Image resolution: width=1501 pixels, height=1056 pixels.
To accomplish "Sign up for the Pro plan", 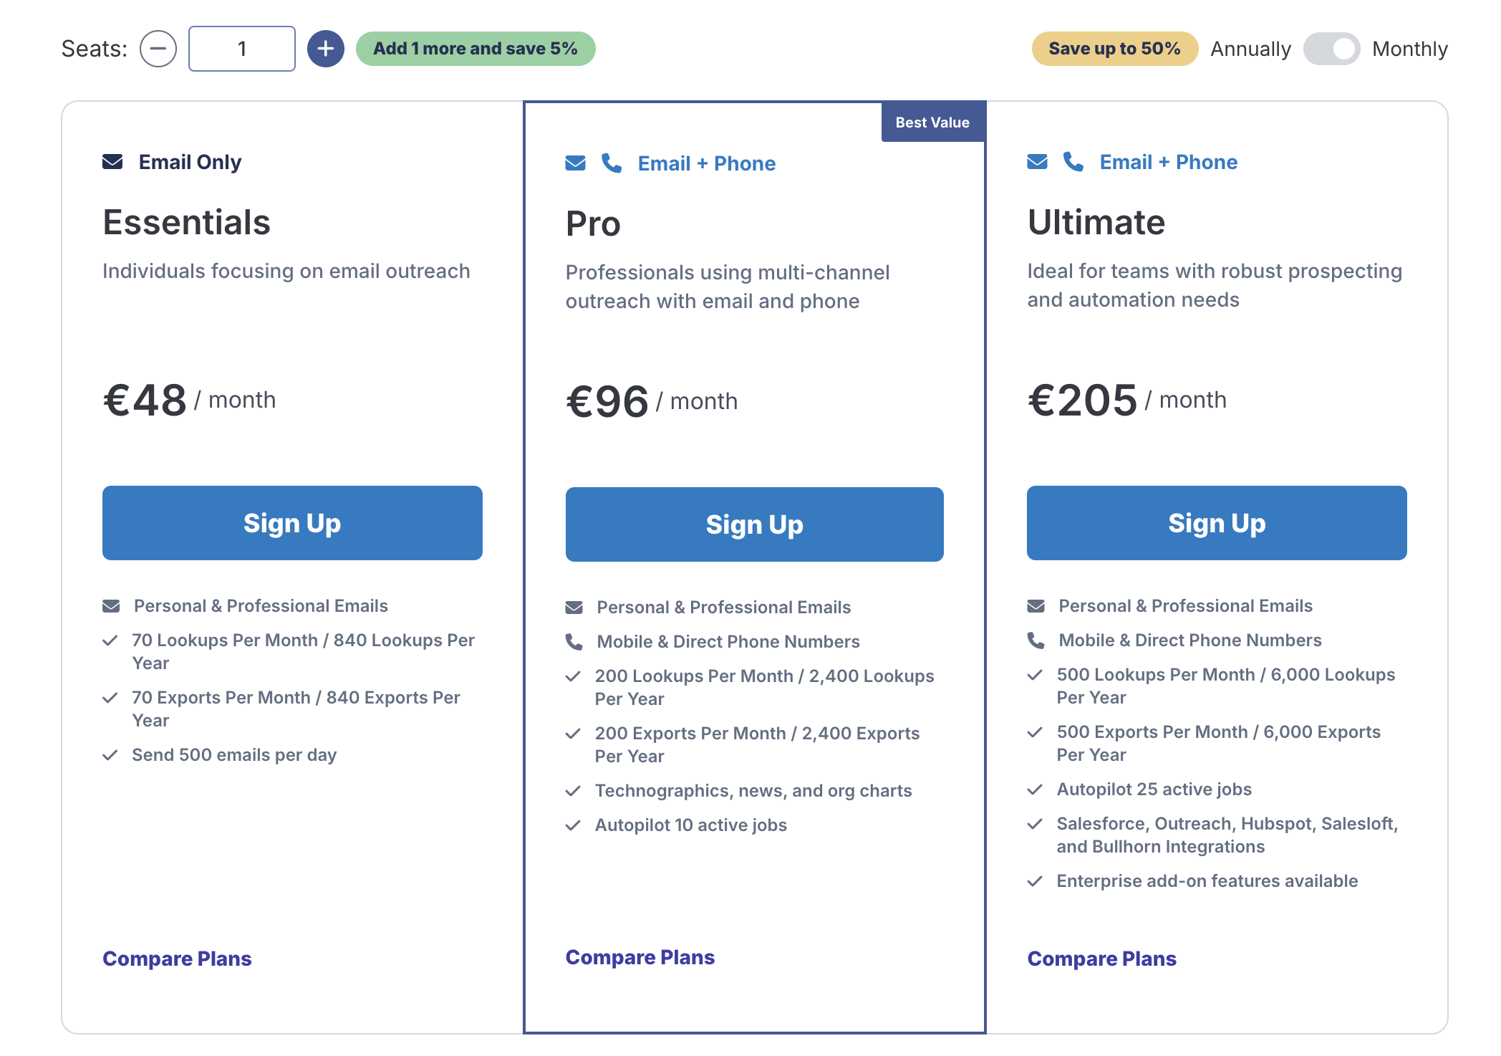I will tap(754, 524).
